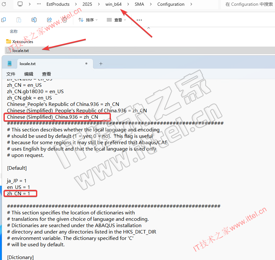The height and width of the screenshot is (260, 275).
Task: Open the 排序 sort dropdown
Action: tap(88, 20)
